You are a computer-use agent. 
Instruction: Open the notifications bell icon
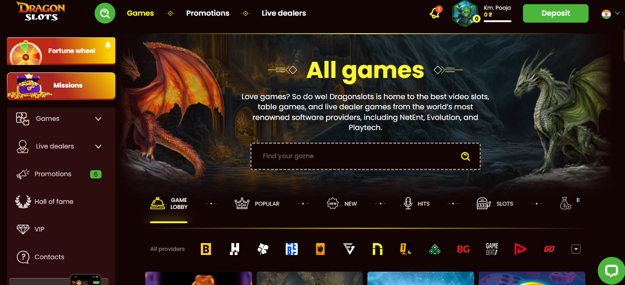coord(435,13)
